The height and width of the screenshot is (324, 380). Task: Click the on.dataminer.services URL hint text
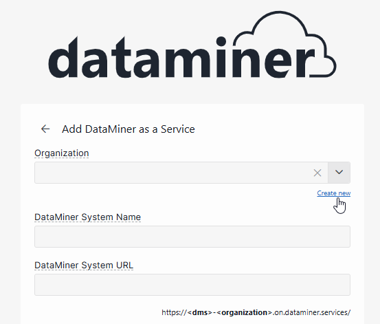click(x=256, y=312)
